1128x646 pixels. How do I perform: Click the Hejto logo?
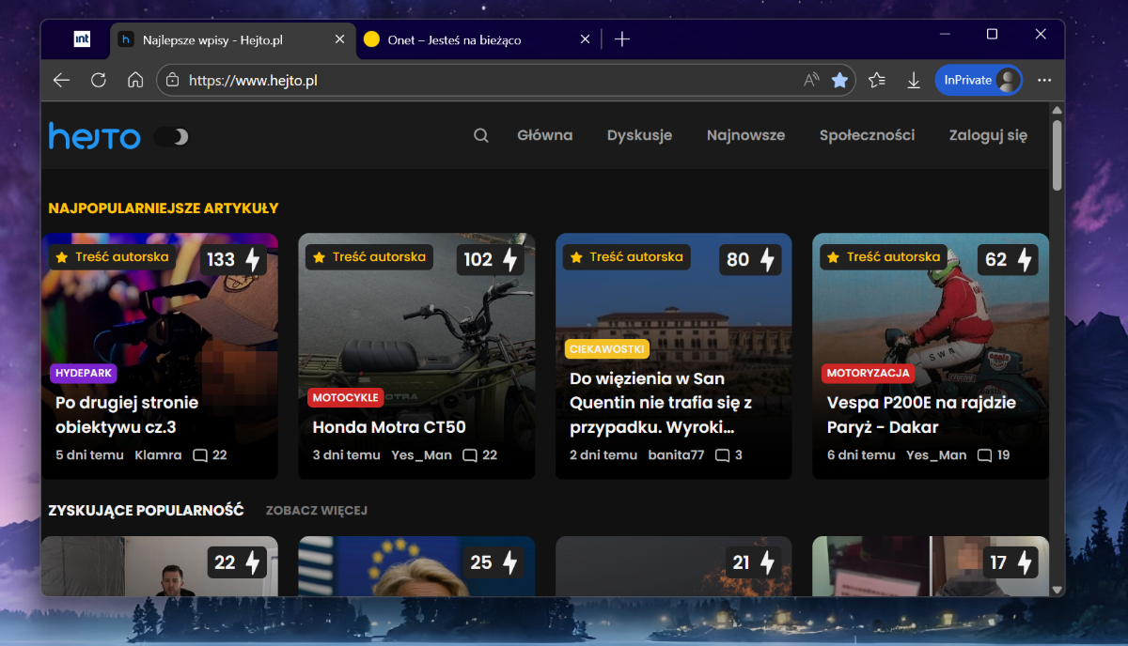pyautogui.click(x=94, y=137)
